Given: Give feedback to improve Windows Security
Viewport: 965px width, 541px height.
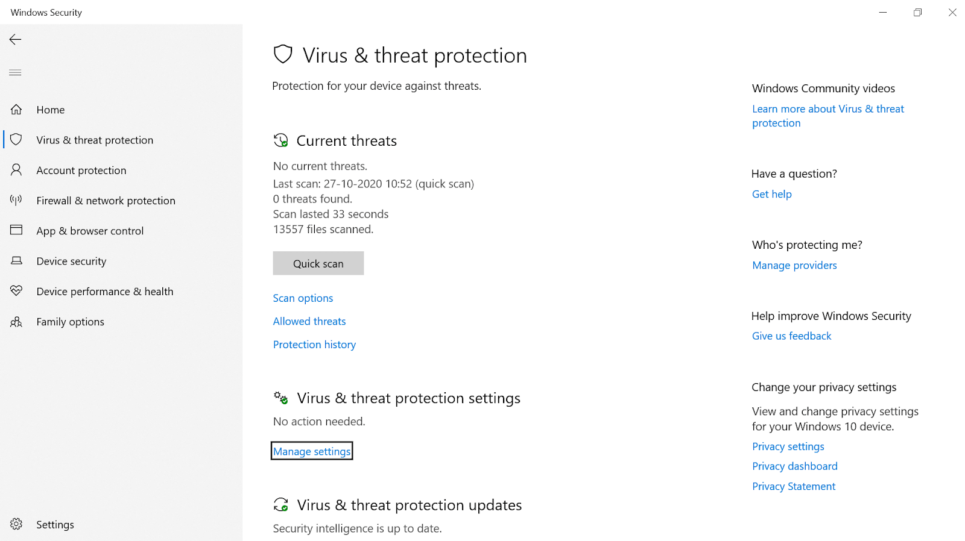Looking at the screenshot, I should coord(791,336).
